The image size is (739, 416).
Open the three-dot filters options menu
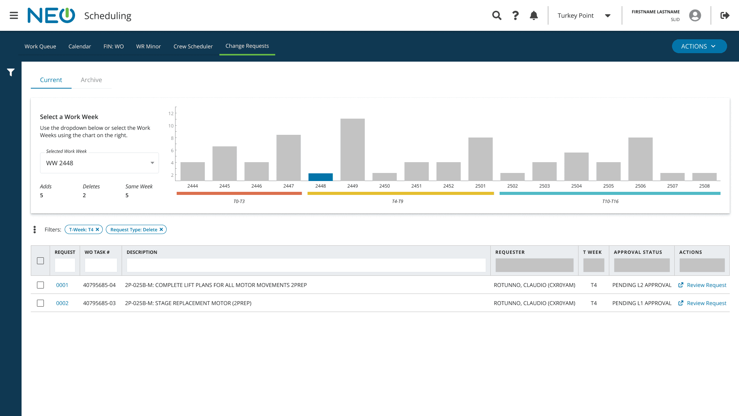35,230
